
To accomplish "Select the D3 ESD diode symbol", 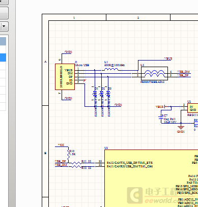I will [x=108, y=94].
